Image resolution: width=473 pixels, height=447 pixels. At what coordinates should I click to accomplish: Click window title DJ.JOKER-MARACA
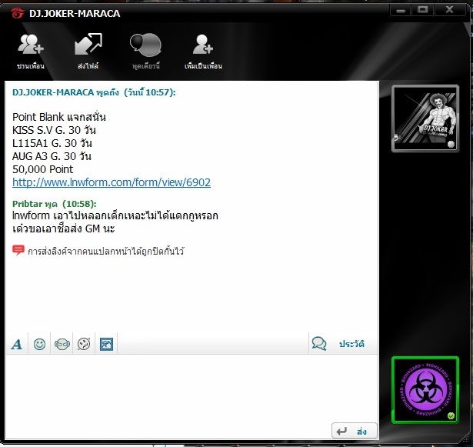coord(75,14)
